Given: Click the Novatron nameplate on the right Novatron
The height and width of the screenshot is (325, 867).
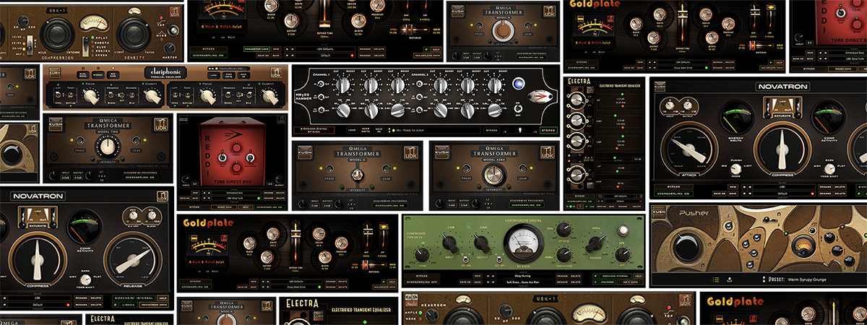Looking at the screenshot, I should tap(783, 86).
